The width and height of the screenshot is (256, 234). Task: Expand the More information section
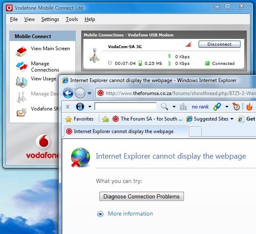click(100, 214)
